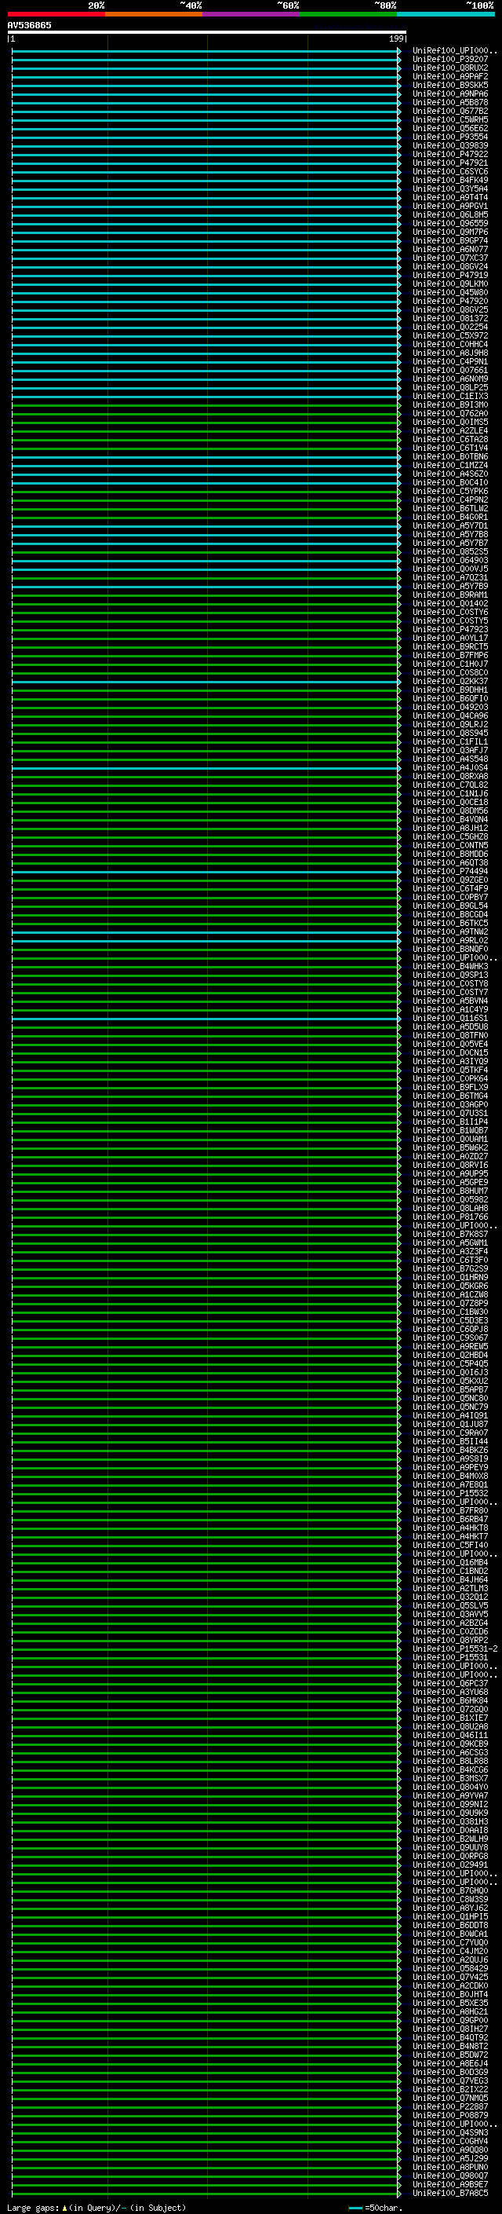Viewport: 502px width, 2214px height.
Task: Open hit UniRef100_Q8RUX2
Action: [450, 68]
